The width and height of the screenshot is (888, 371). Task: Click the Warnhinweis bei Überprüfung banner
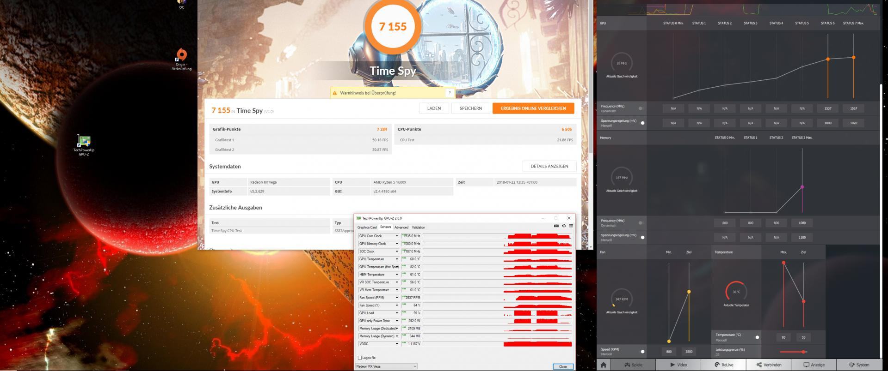pyautogui.click(x=392, y=93)
